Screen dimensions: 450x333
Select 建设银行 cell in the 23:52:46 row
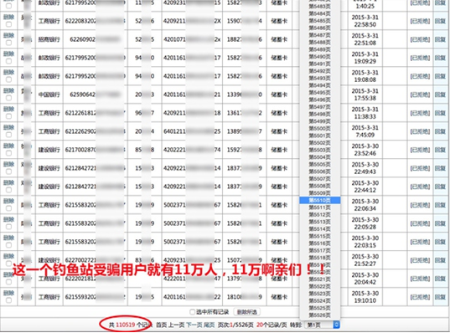pos(49,150)
